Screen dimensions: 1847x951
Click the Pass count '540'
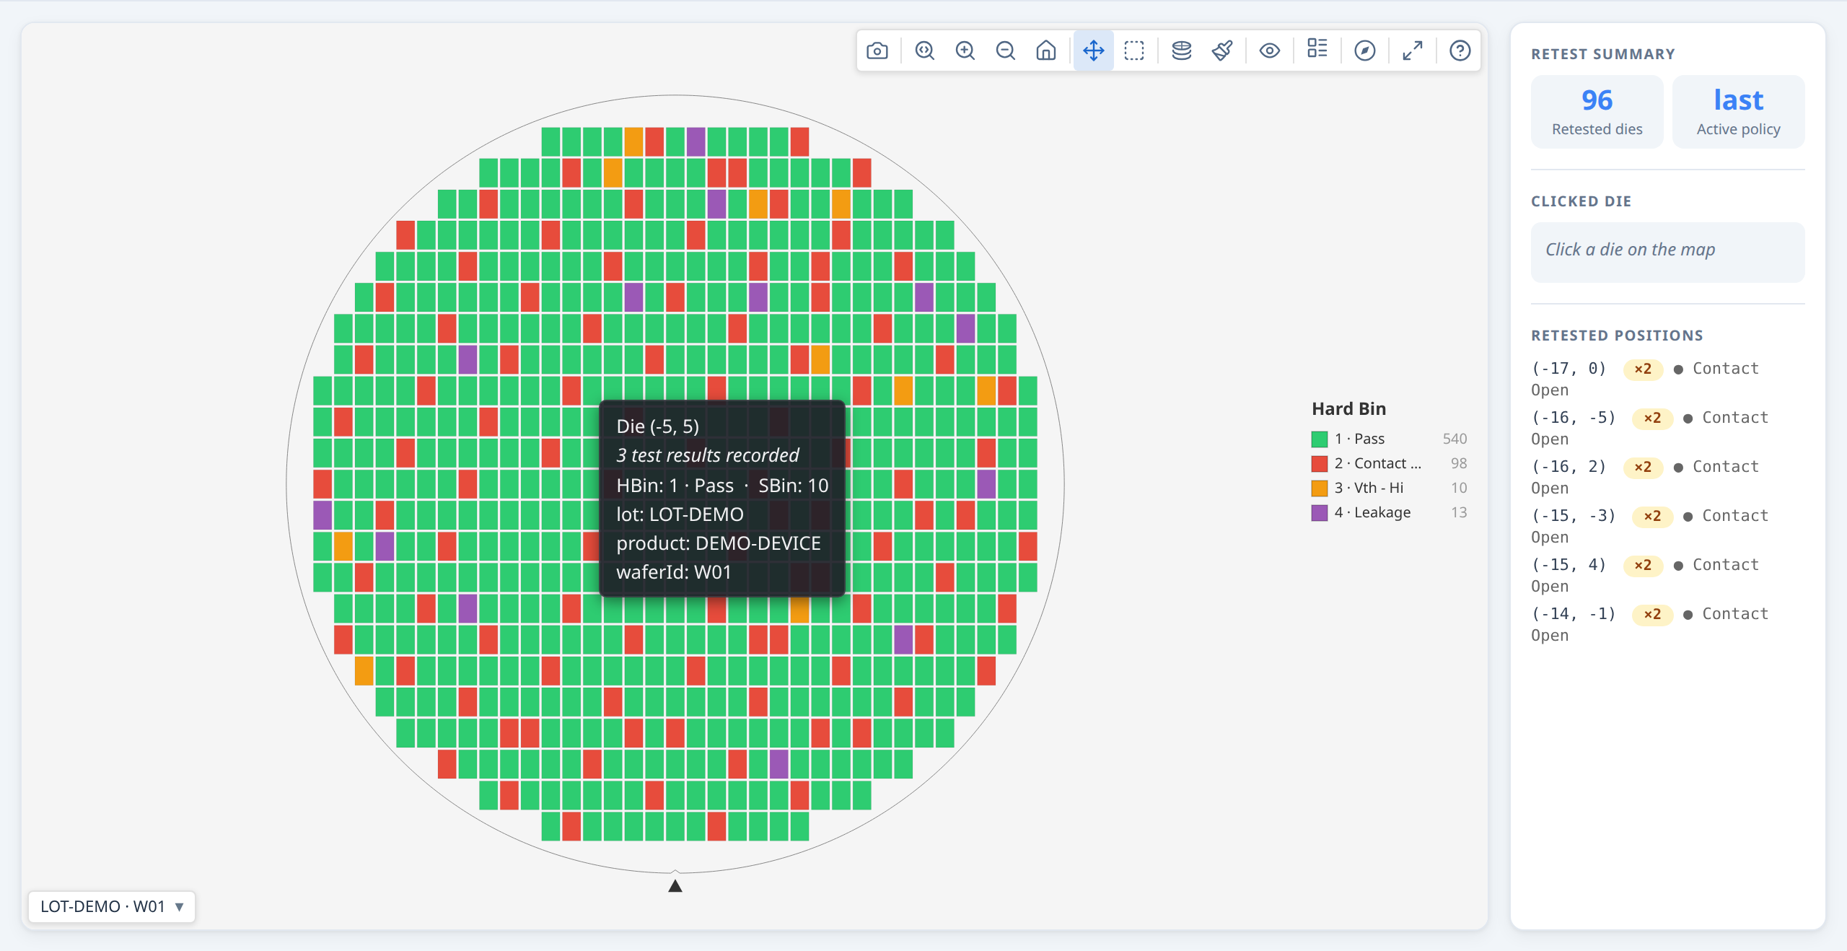(1455, 439)
